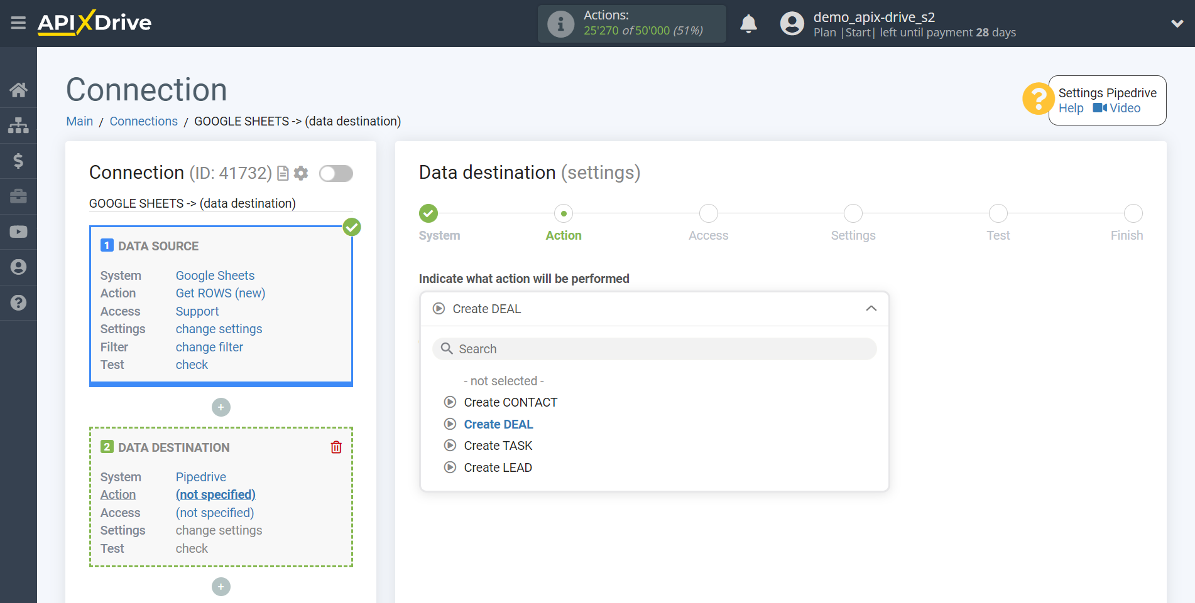Viewport: 1195px width, 603px height.
Task: Click the Action (not specified) link
Action: (x=216, y=494)
